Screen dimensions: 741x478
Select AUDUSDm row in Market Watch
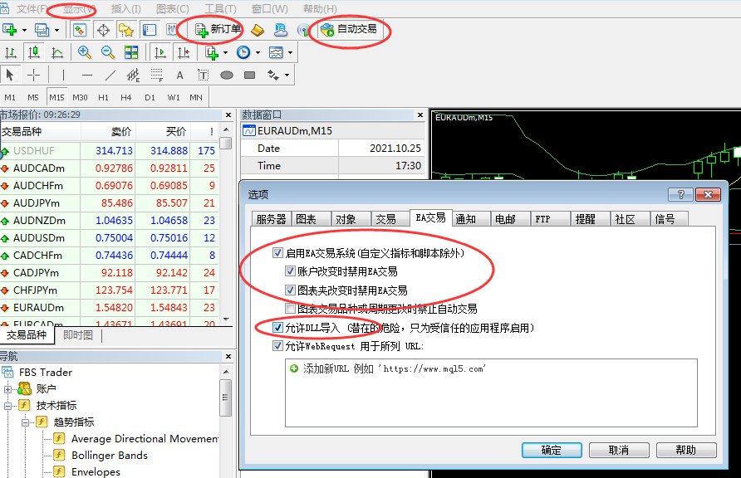coord(109,238)
